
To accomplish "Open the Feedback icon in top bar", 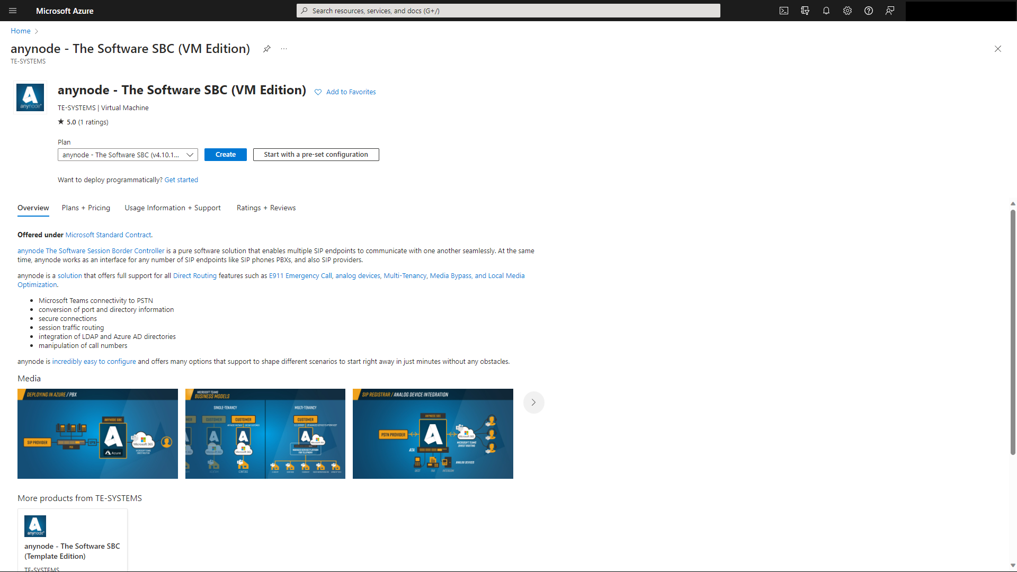I will coord(890,11).
